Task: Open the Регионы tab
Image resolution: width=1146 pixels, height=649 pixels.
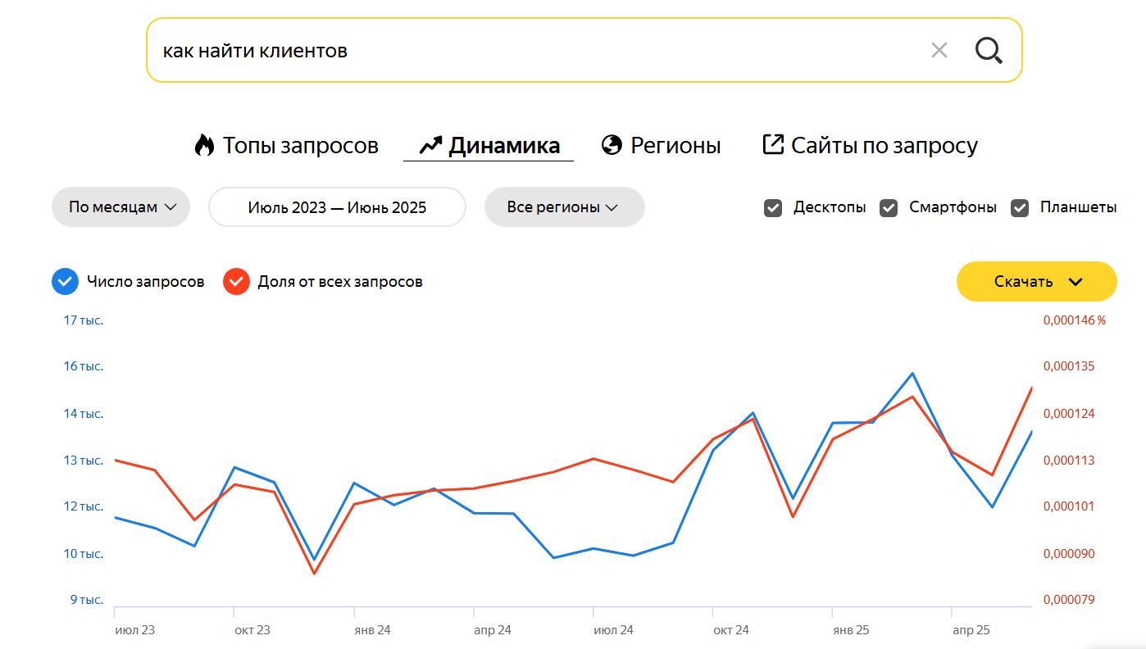Action: [x=675, y=146]
